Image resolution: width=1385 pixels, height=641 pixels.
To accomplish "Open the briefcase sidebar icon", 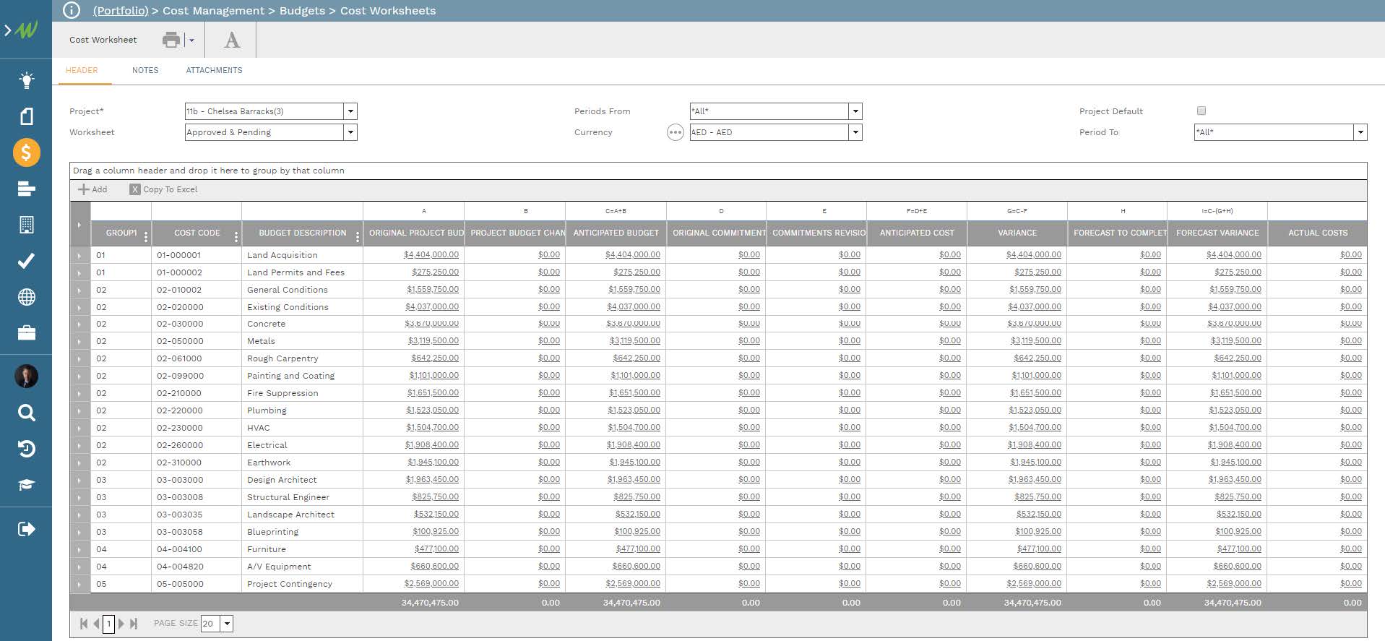I will (x=26, y=333).
